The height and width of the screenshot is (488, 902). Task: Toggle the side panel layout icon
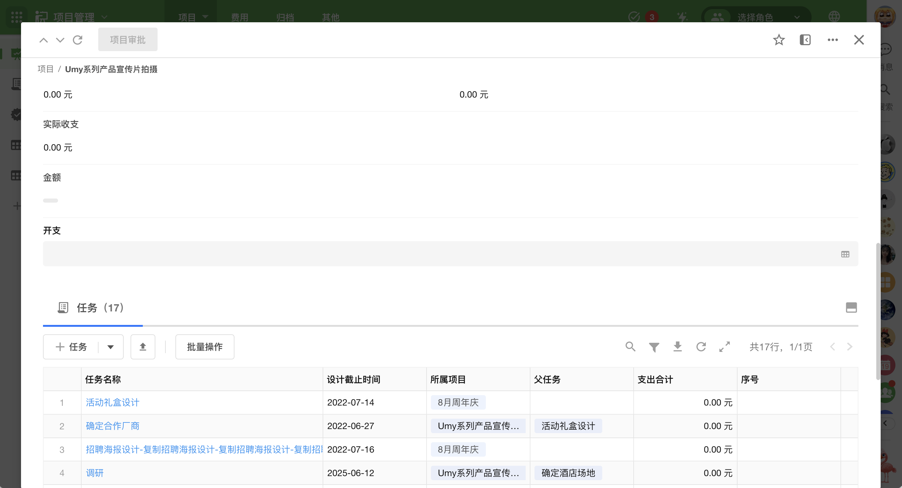click(805, 40)
